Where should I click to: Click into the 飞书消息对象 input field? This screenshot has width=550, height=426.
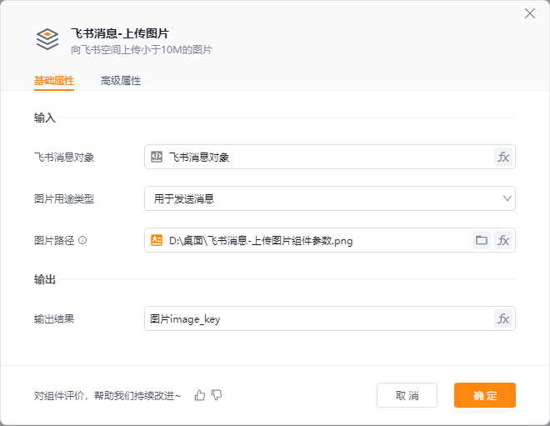[330, 157]
